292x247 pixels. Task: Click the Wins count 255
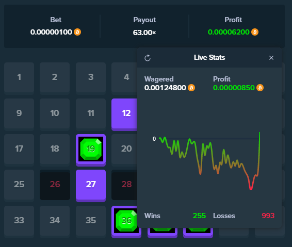[199, 216]
